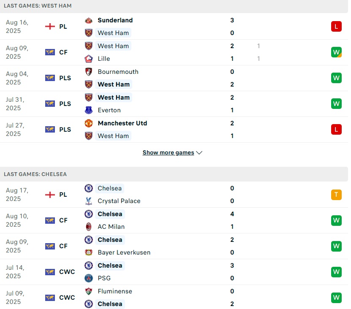This screenshot has height=309, width=351.
Task: Open the Manchester Utd team link
Action: [122, 123]
